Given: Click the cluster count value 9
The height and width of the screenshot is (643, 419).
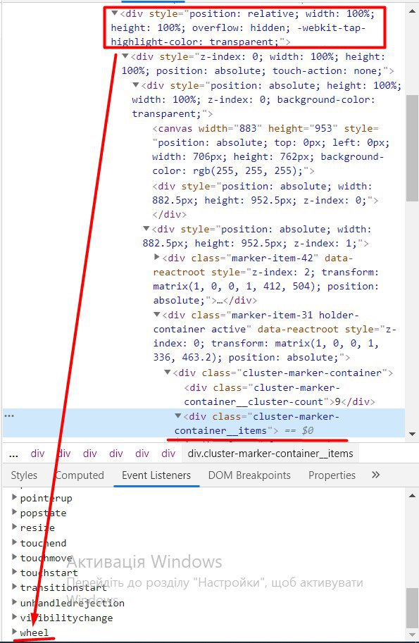Looking at the screenshot, I should 338,401.
